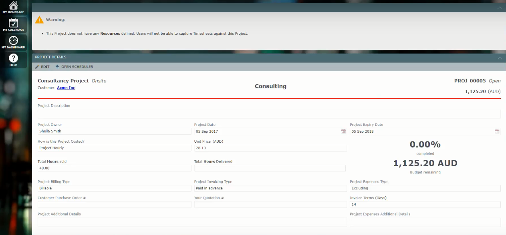Screen dimensions: 506x235
Task: Select the My Calendar sidebar icon
Action: pyautogui.click(x=13, y=25)
